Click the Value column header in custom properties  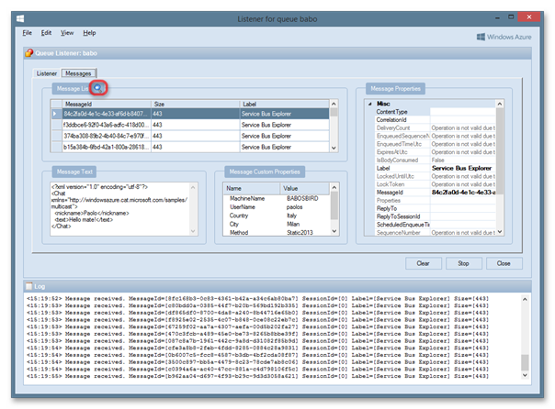pyautogui.click(x=305, y=188)
